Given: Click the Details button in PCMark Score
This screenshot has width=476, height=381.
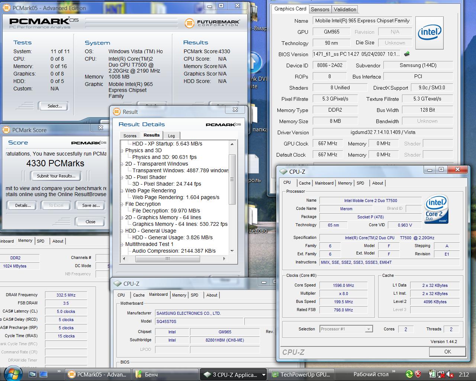Looking at the screenshot, I should (x=23, y=205).
